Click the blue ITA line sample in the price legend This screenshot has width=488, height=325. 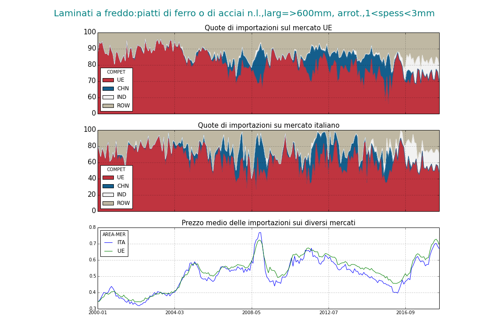click(x=108, y=242)
